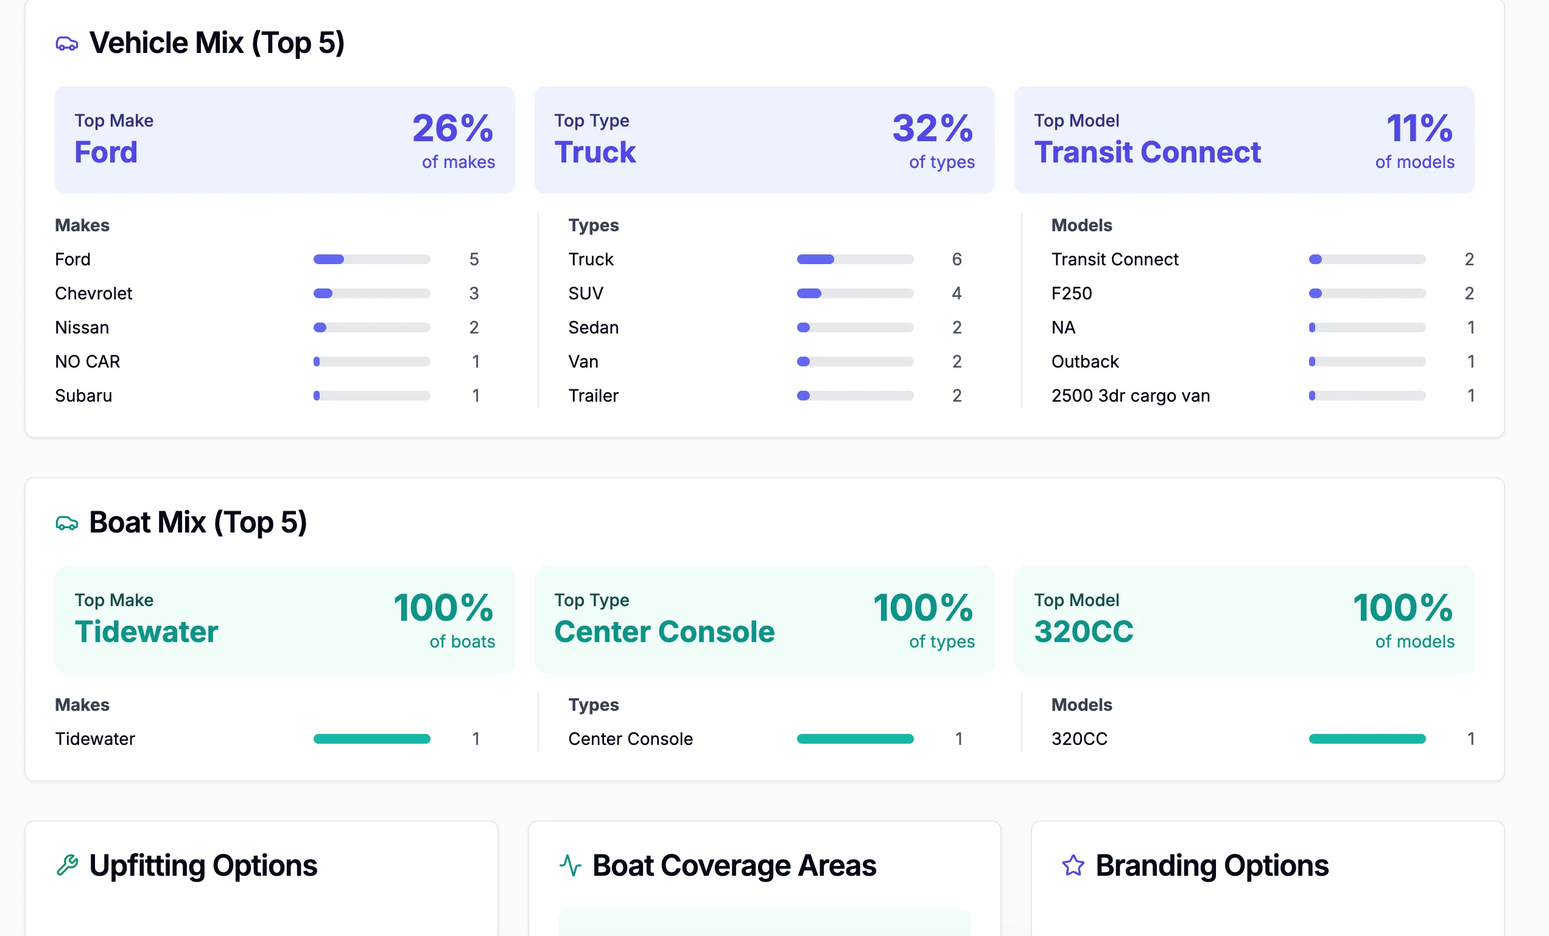The image size is (1549, 936).
Task: Click the pulse icon next to Boat Coverage Areas
Action: 570,865
